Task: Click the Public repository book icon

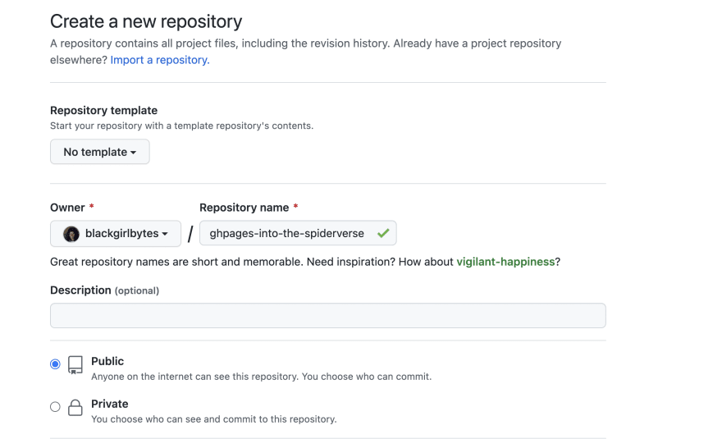Action: (75, 365)
